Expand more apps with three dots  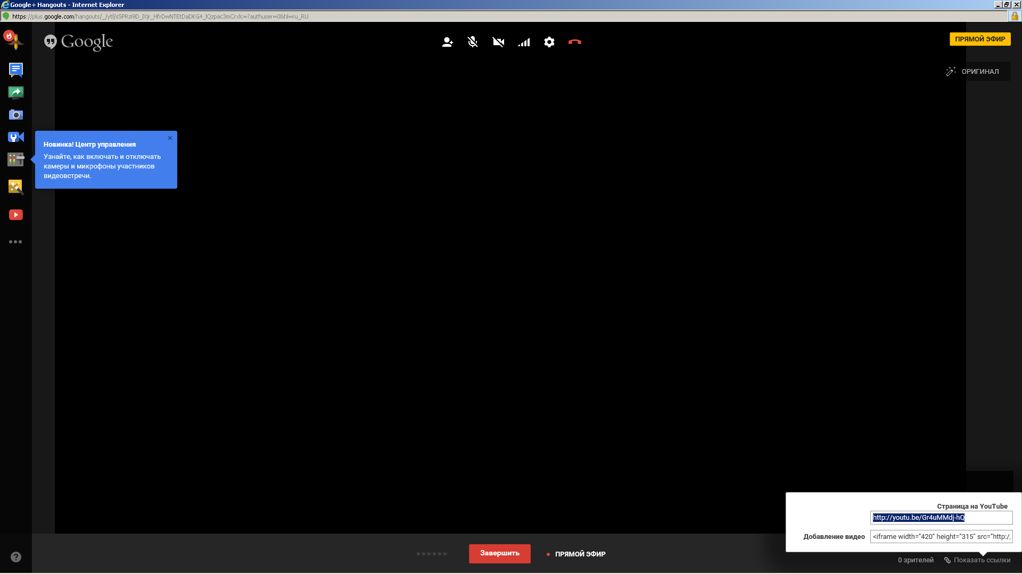15,242
